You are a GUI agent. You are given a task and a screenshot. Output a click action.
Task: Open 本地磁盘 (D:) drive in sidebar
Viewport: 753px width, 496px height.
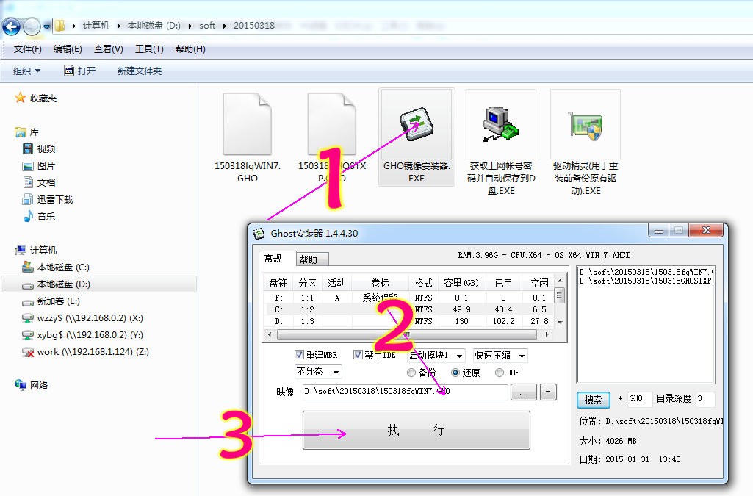(x=57, y=284)
